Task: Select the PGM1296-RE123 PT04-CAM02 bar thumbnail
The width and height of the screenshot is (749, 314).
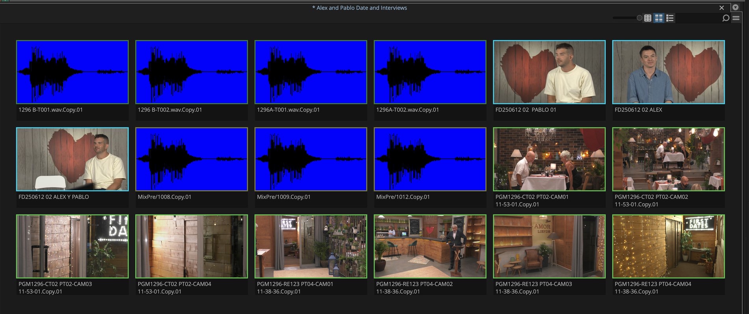Action: coord(430,246)
